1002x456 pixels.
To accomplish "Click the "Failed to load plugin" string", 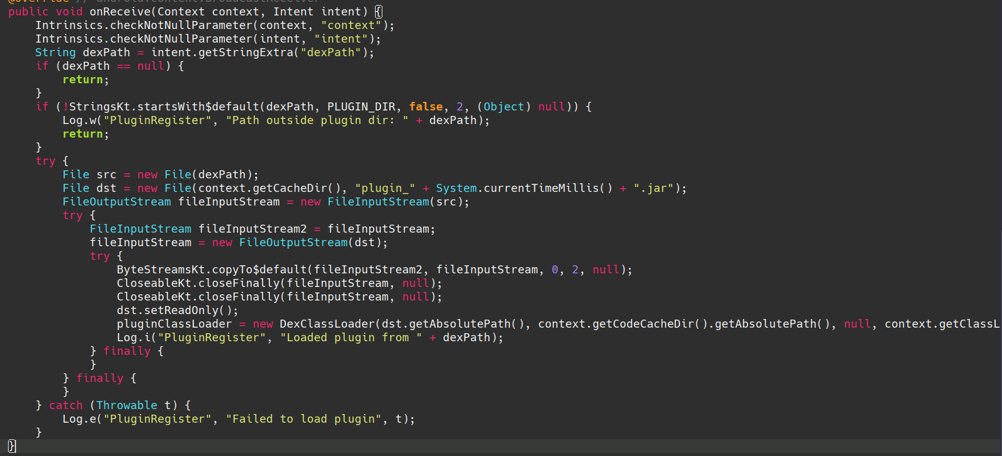I will click(303, 419).
